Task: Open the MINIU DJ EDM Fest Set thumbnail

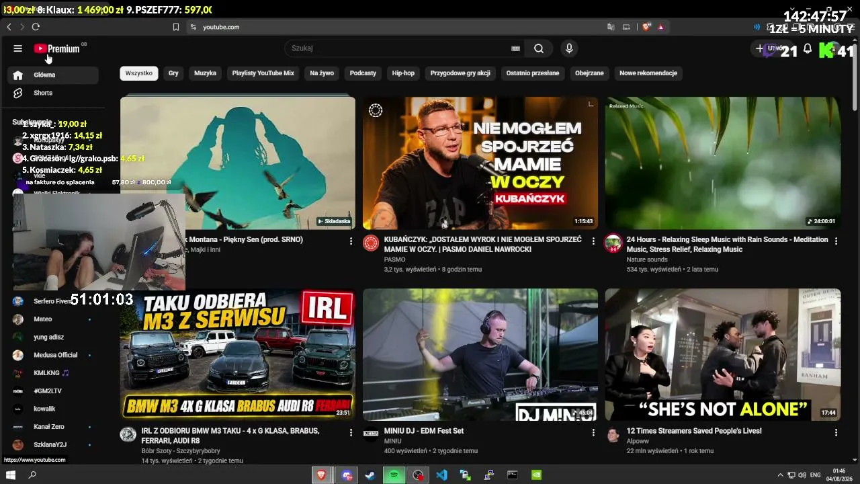Action: pyautogui.click(x=480, y=355)
